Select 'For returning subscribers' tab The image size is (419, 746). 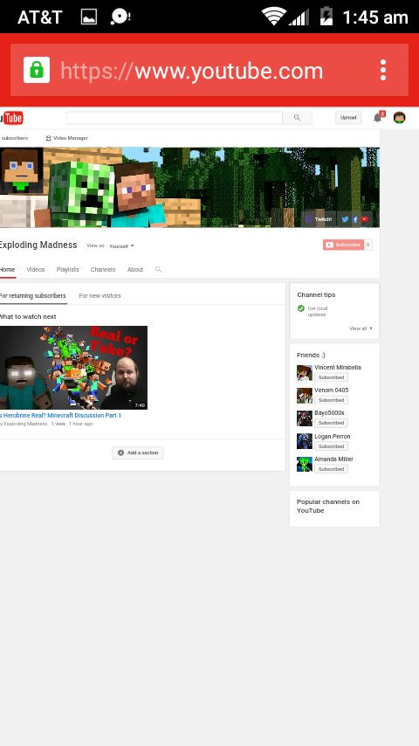pos(33,295)
